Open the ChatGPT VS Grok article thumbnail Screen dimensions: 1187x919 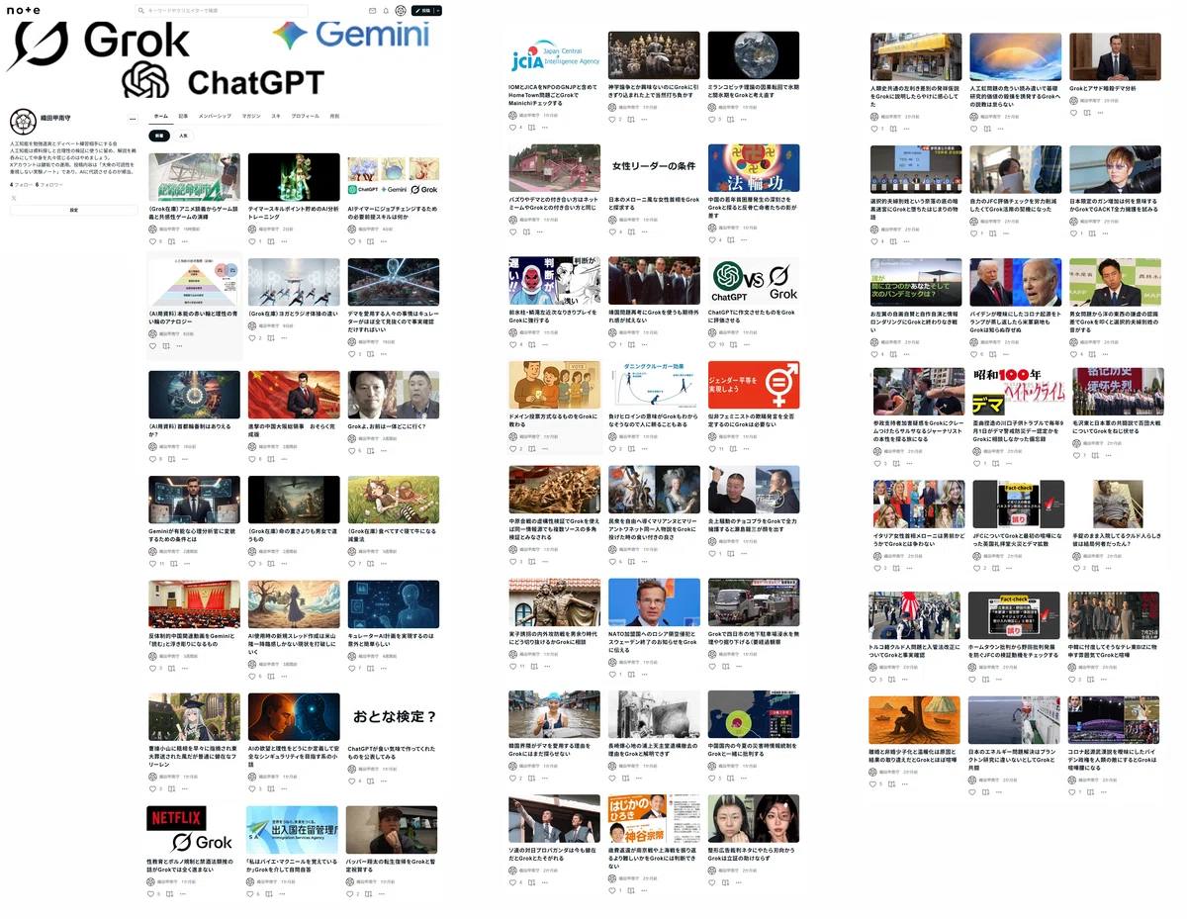coord(754,281)
